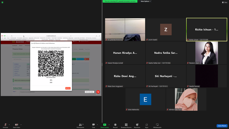
Task: Open Portal dropdown on shared Bakrie page
Action: [21, 46]
